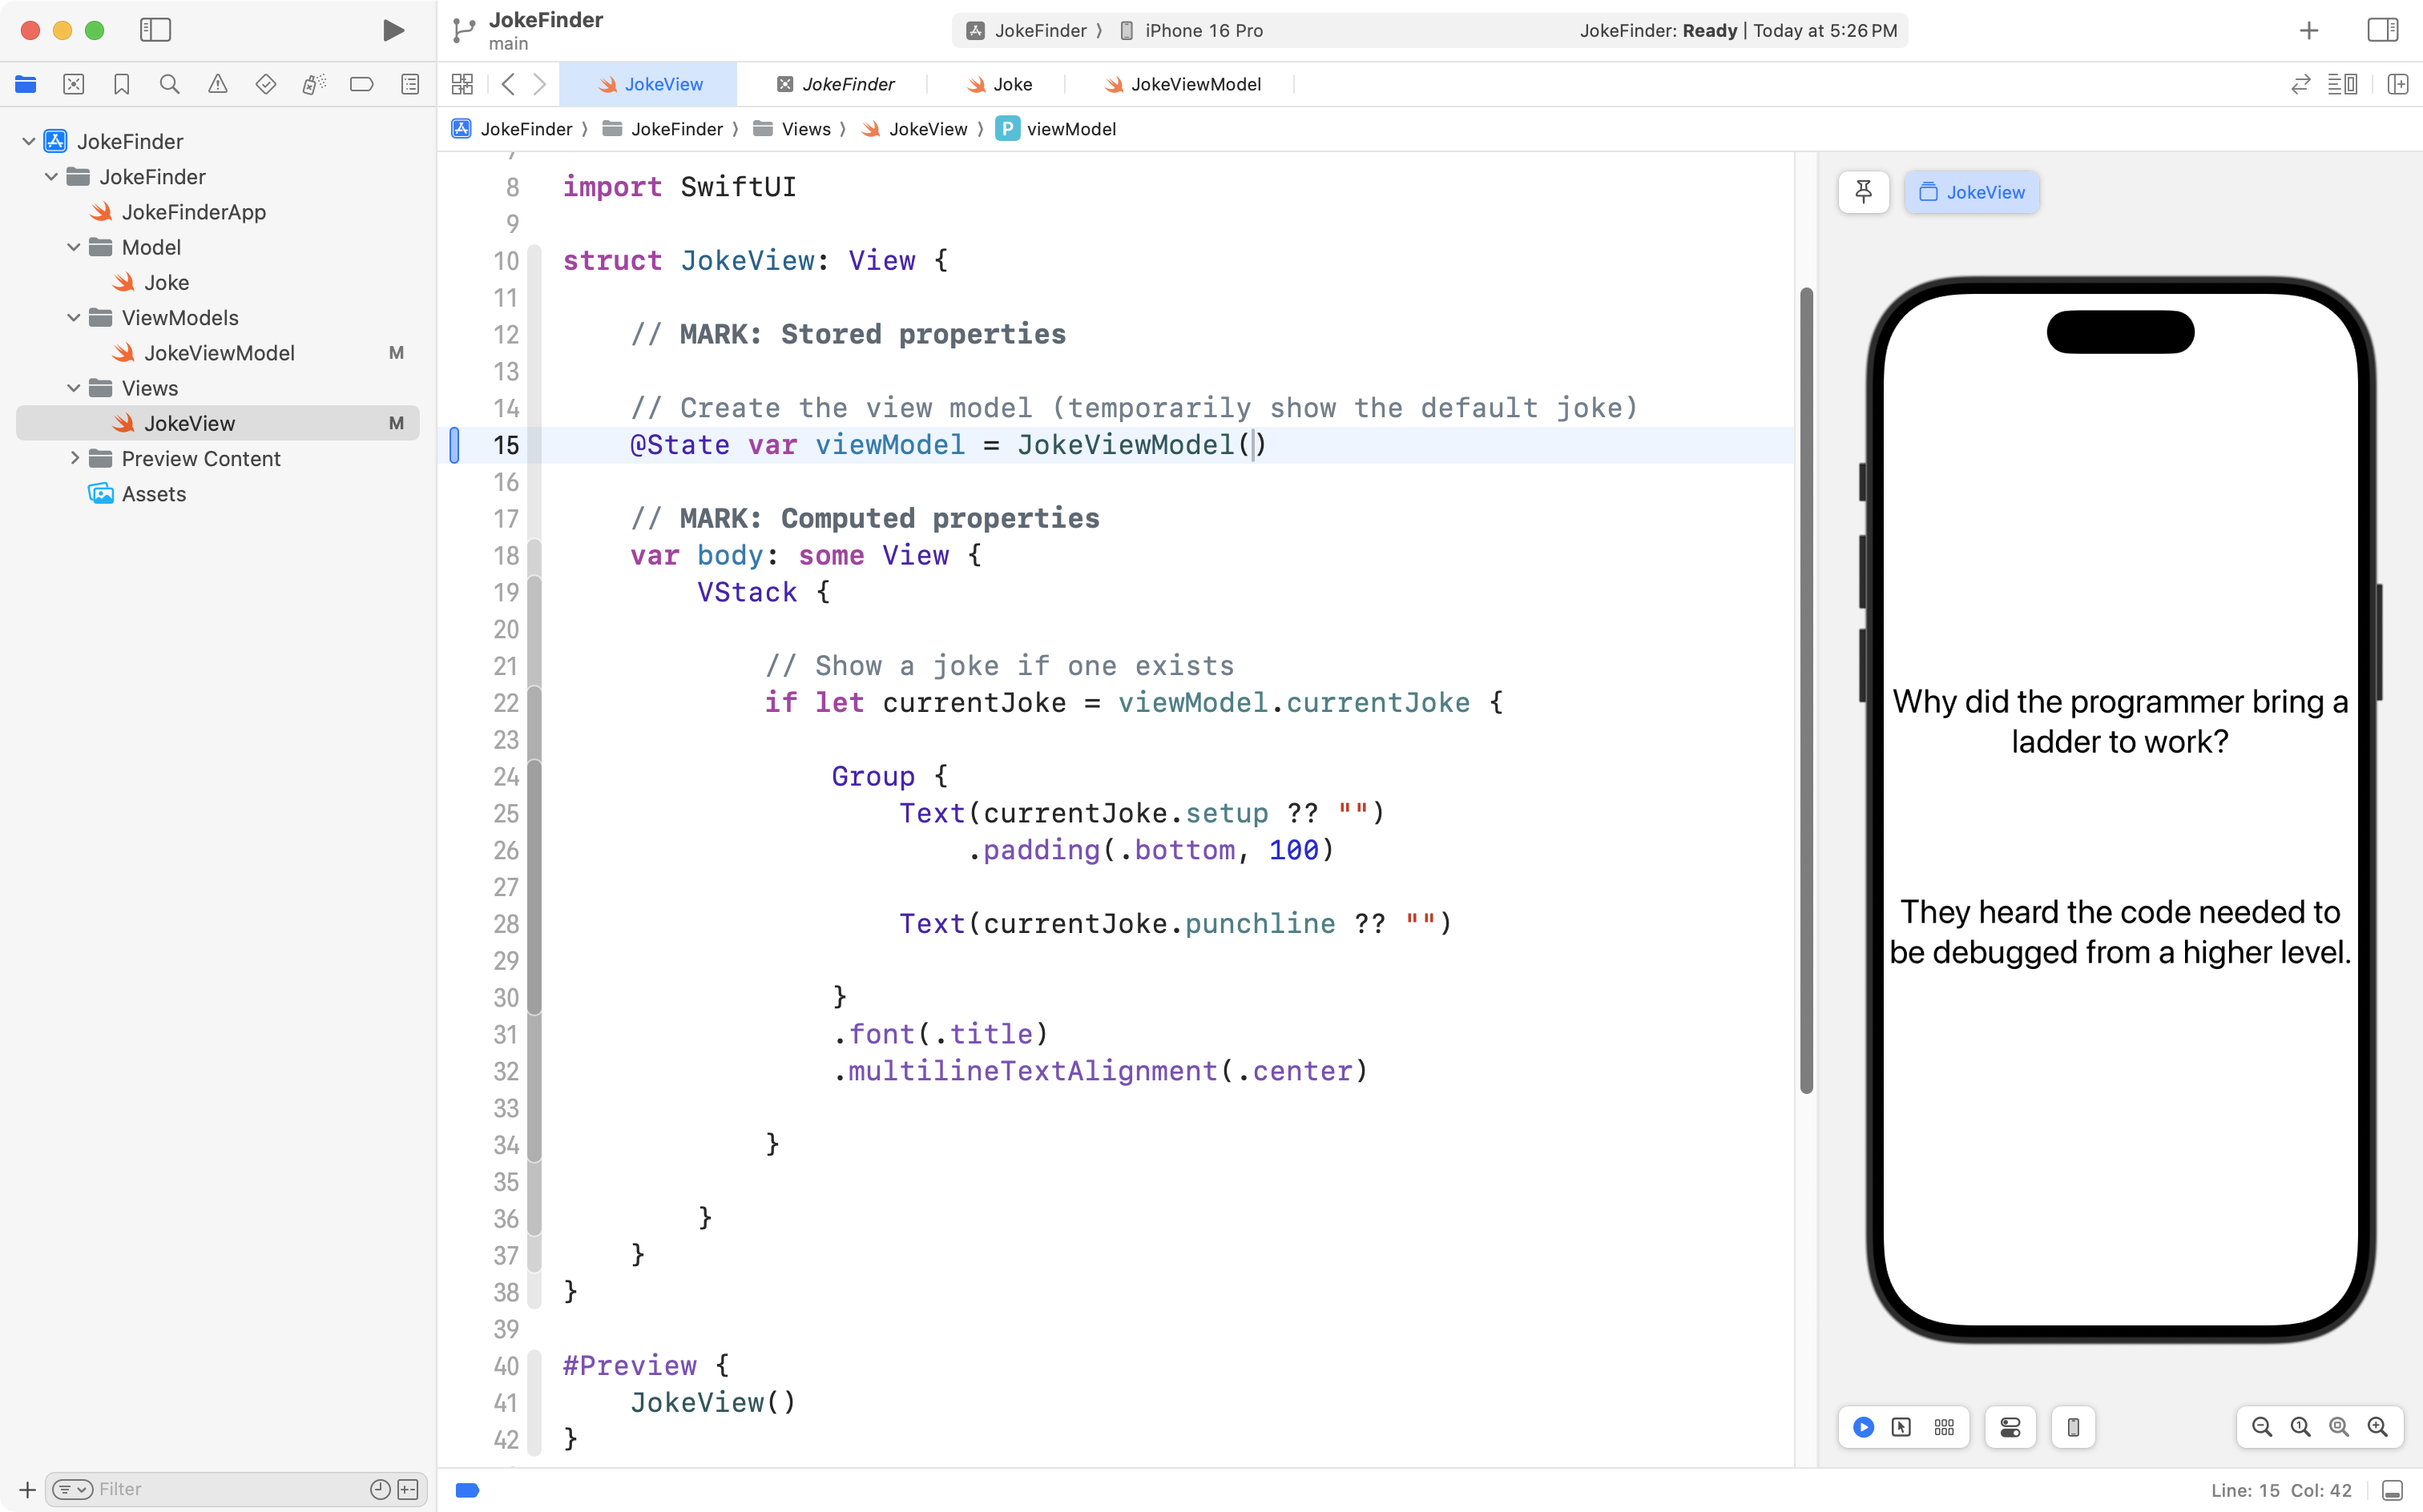The width and height of the screenshot is (2423, 1512).
Task: Open the Bookmark navigator icon
Action: [121, 84]
